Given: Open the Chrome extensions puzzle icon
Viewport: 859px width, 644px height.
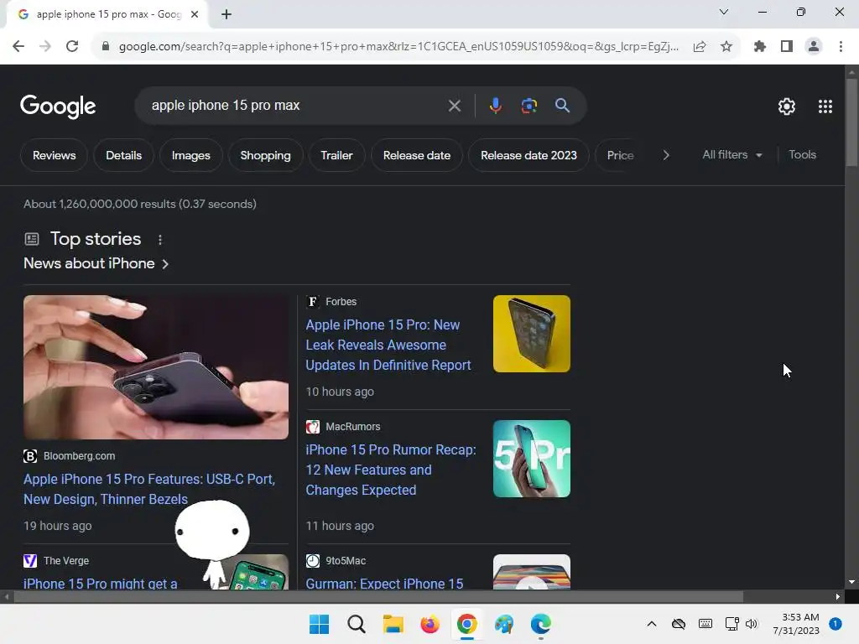Looking at the screenshot, I should 760,47.
